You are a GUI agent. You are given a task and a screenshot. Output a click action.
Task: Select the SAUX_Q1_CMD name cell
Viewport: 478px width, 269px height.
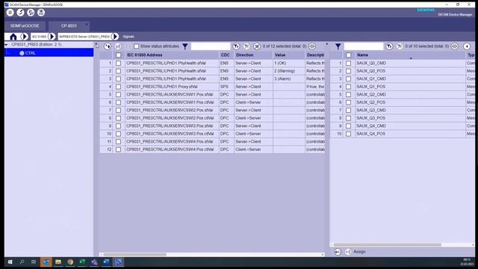(410, 79)
